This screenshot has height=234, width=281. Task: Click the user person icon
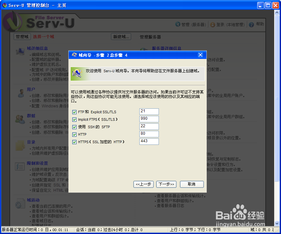point(21,93)
